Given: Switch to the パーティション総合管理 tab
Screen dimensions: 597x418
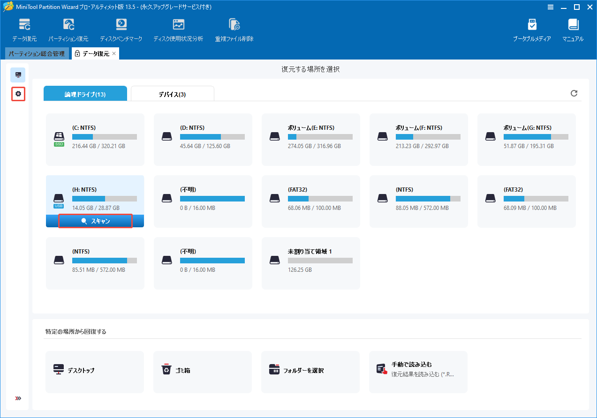Looking at the screenshot, I should [37, 53].
